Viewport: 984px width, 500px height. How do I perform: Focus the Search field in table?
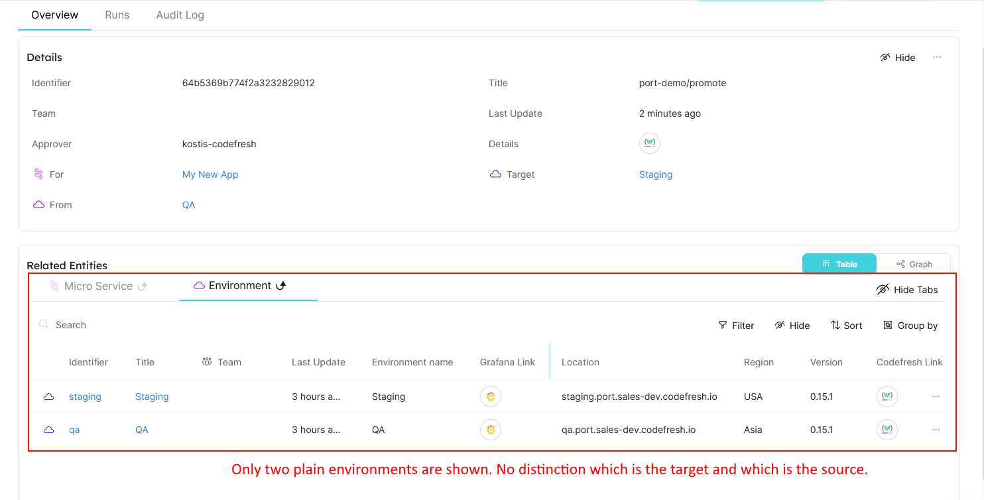71,325
